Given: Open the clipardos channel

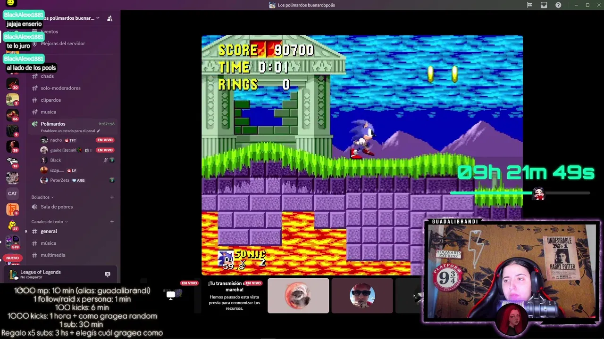Looking at the screenshot, I should pos(50,100).
